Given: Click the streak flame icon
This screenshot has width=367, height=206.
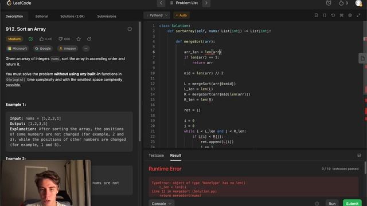Looking at the screenshot, I should (341, 3).
